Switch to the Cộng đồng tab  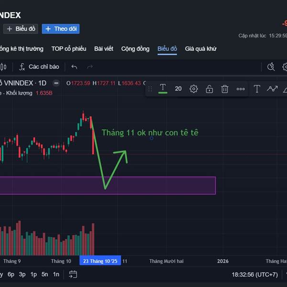(x=135, y=49)
